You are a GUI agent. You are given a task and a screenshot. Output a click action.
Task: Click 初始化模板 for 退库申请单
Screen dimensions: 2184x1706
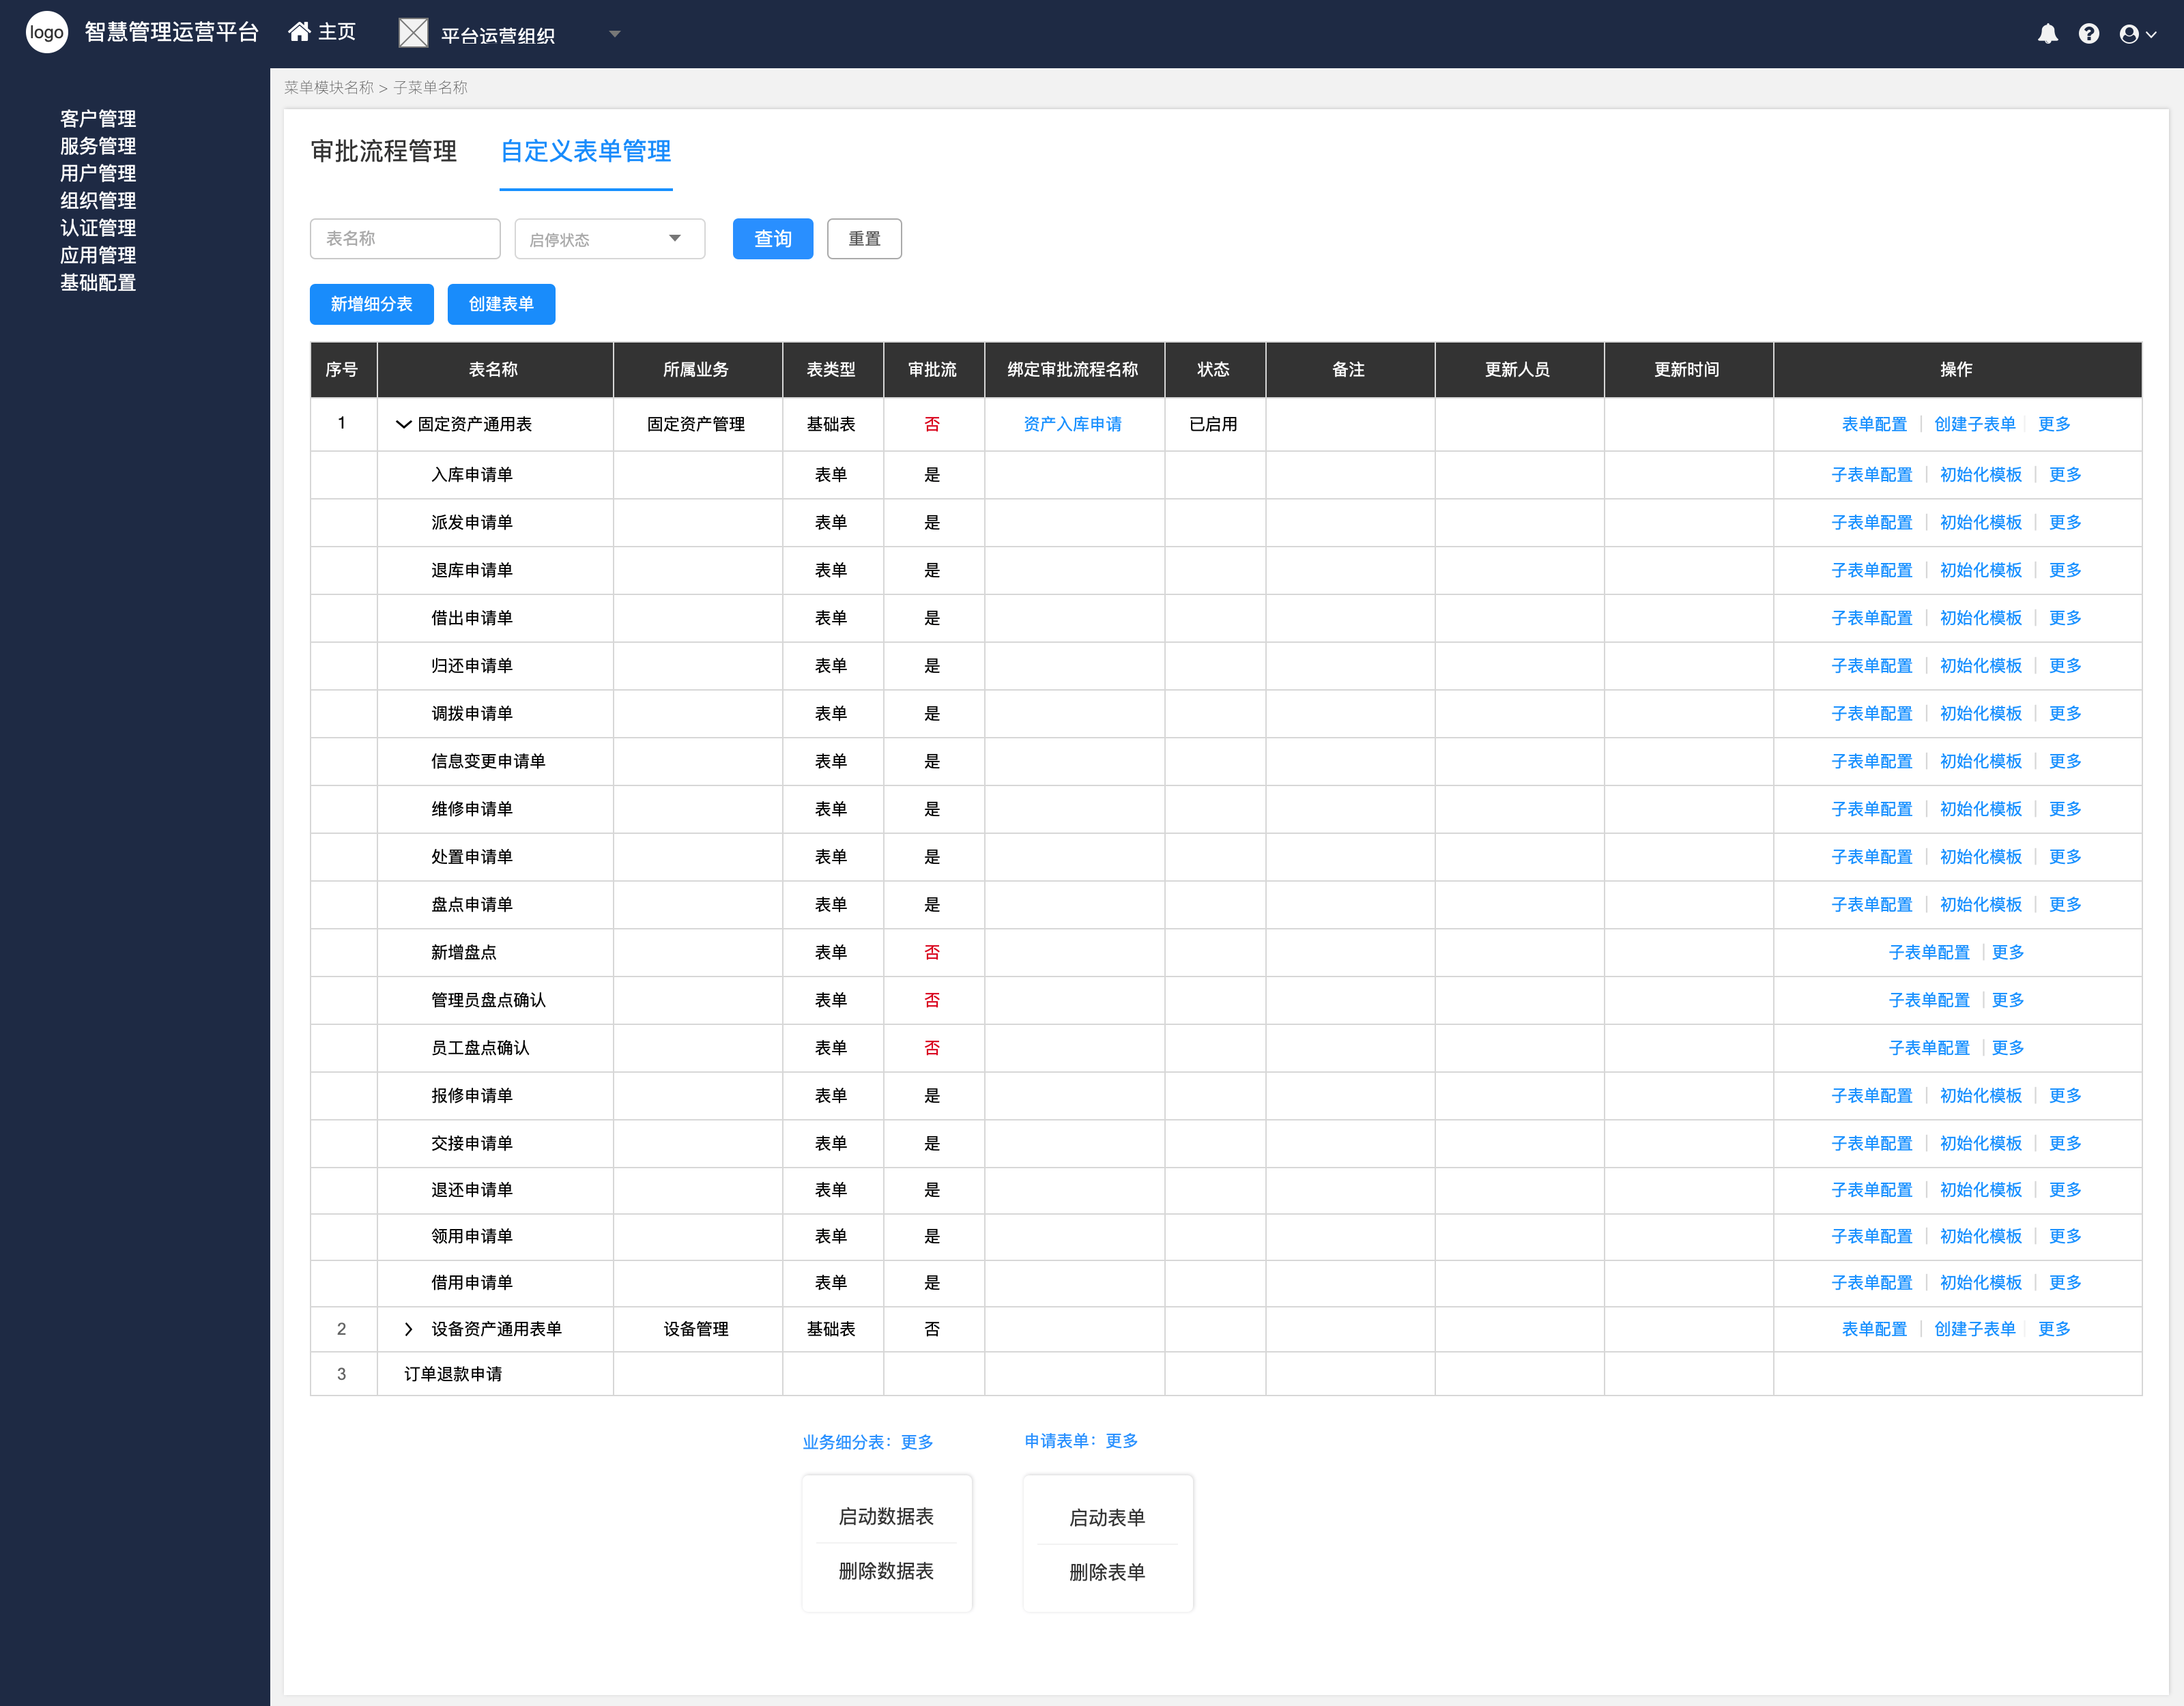(x=1981, y=570)
